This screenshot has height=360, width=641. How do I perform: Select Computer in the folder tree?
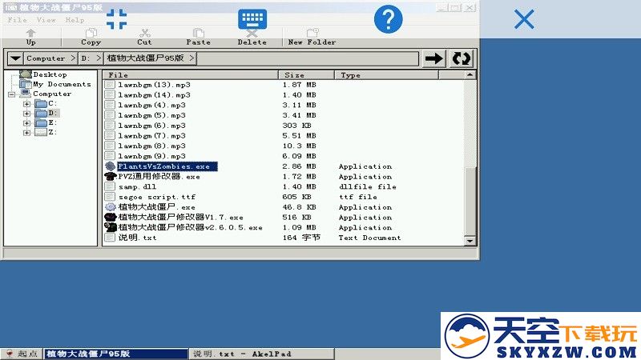click(52, 94)
